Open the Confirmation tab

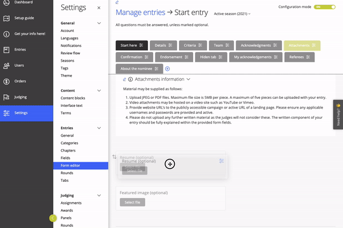[134, 57]
